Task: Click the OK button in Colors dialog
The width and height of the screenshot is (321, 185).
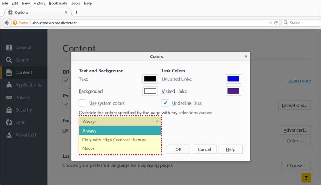Action: tap(178, 149)
